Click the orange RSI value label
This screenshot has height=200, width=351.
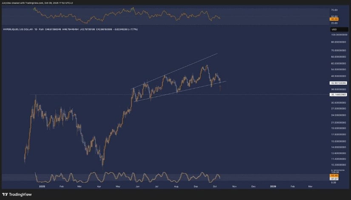pyautogui.click(x=334, y=19)
